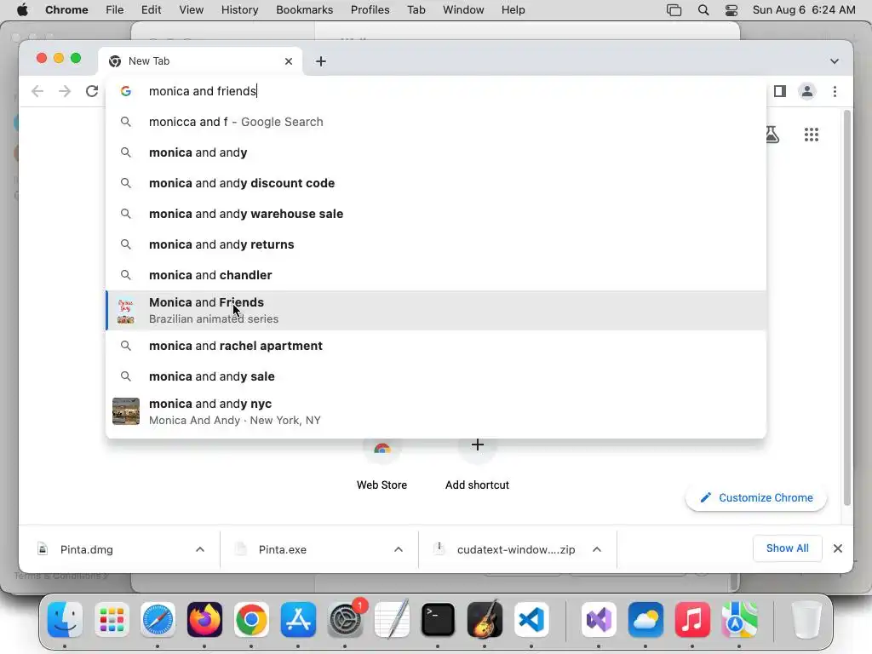Image resolution: width=872 pixels, height=654 pixels.
Task: Open a new tab with plus button
Action: 321,61
